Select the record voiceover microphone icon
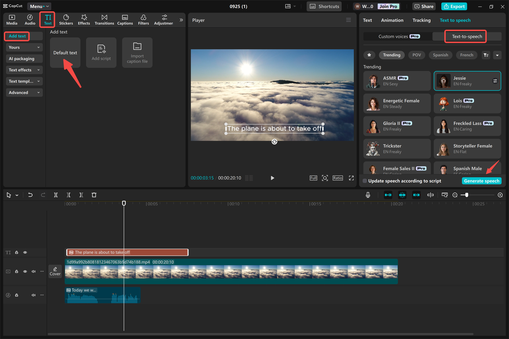Image resolution: width=509 pixels, height=339 pixels. 368,195
